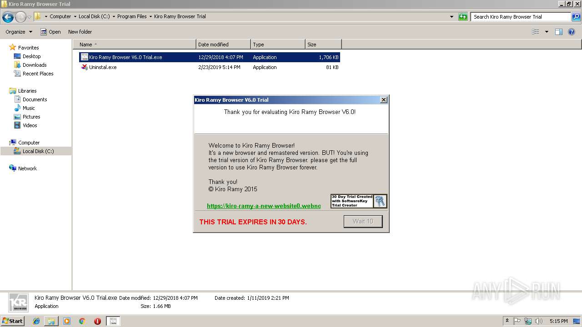The image size is (582, 327).
Task: Open the kiro-ramy website link
Action: [x=264, y=206]
